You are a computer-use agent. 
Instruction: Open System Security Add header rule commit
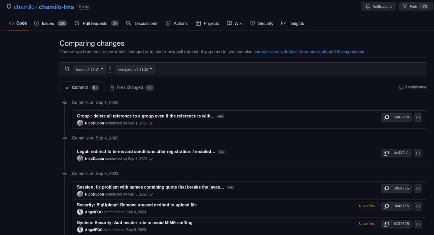tap(135, 223)
